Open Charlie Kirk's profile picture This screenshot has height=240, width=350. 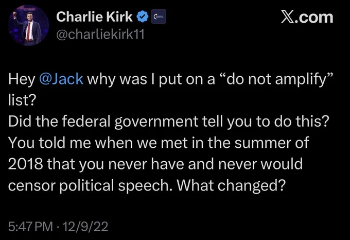(x=27, y=26)
